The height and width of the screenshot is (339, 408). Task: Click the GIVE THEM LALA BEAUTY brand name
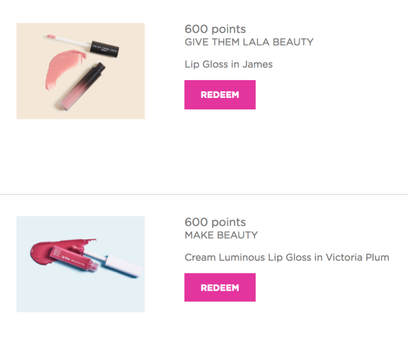[x=249, y=42]
